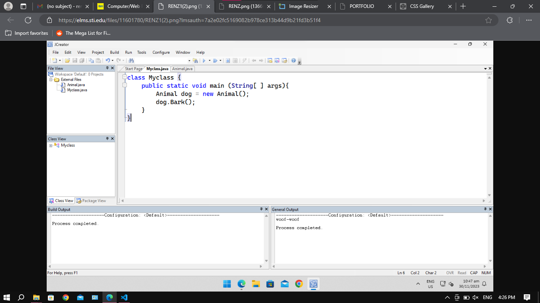This screenshot has width=540, height=303.
Task: Click the Open file folder icon
Action: pos(67,60)
